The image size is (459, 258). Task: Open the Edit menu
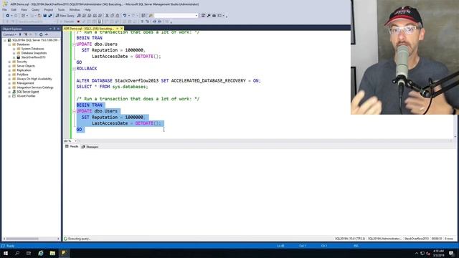click(14, 9)
